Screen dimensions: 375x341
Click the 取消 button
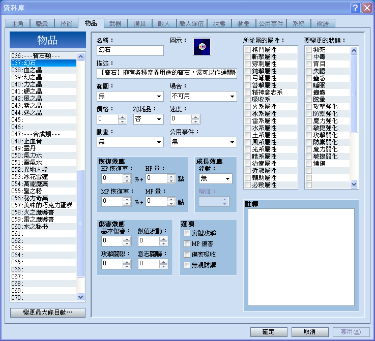pos(310,332)
